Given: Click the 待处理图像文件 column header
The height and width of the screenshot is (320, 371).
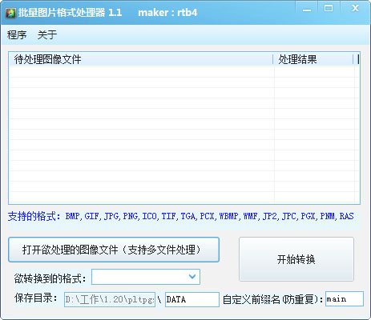Looking at the screenshot, I should click(x=141, y=59).
